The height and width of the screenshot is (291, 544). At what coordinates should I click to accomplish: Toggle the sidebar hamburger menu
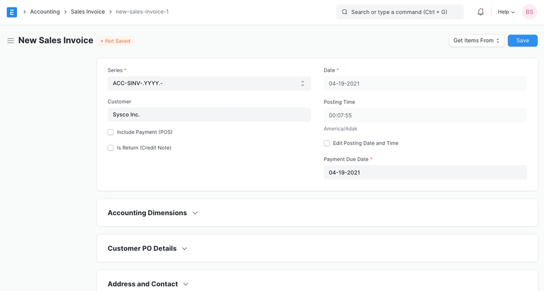point(10,41)
